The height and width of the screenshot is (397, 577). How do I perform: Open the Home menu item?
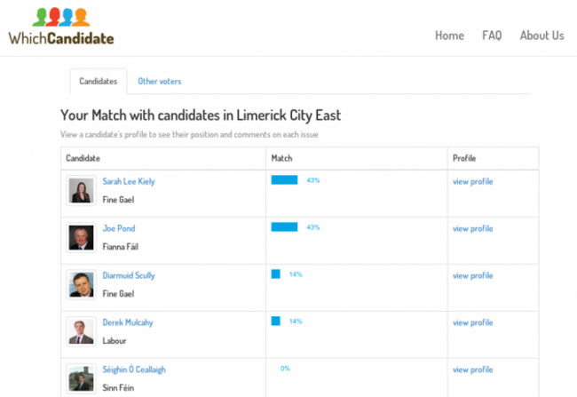click(x=449, y=36)
